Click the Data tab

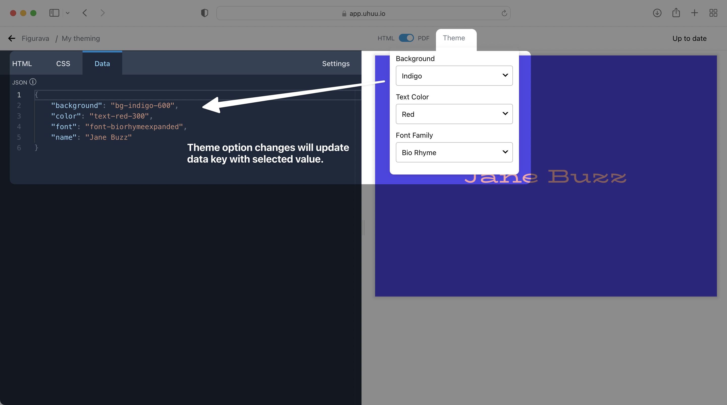[x=102, y=63]
